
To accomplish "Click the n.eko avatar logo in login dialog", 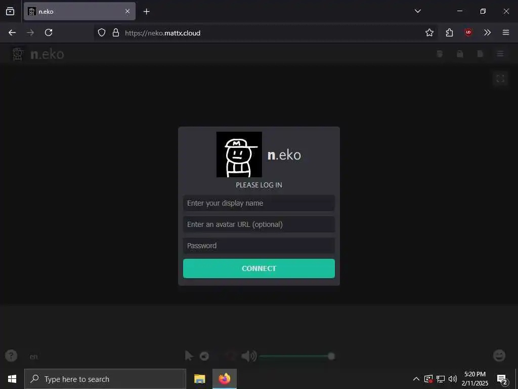I will click(239, 154).
